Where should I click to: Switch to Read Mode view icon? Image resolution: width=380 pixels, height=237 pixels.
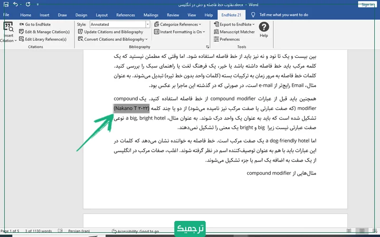click(349, 231)
